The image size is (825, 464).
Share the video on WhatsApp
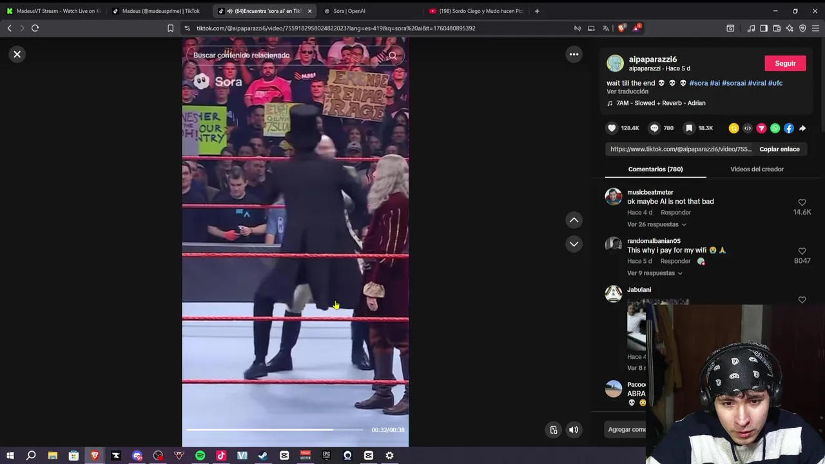point(775,128)
